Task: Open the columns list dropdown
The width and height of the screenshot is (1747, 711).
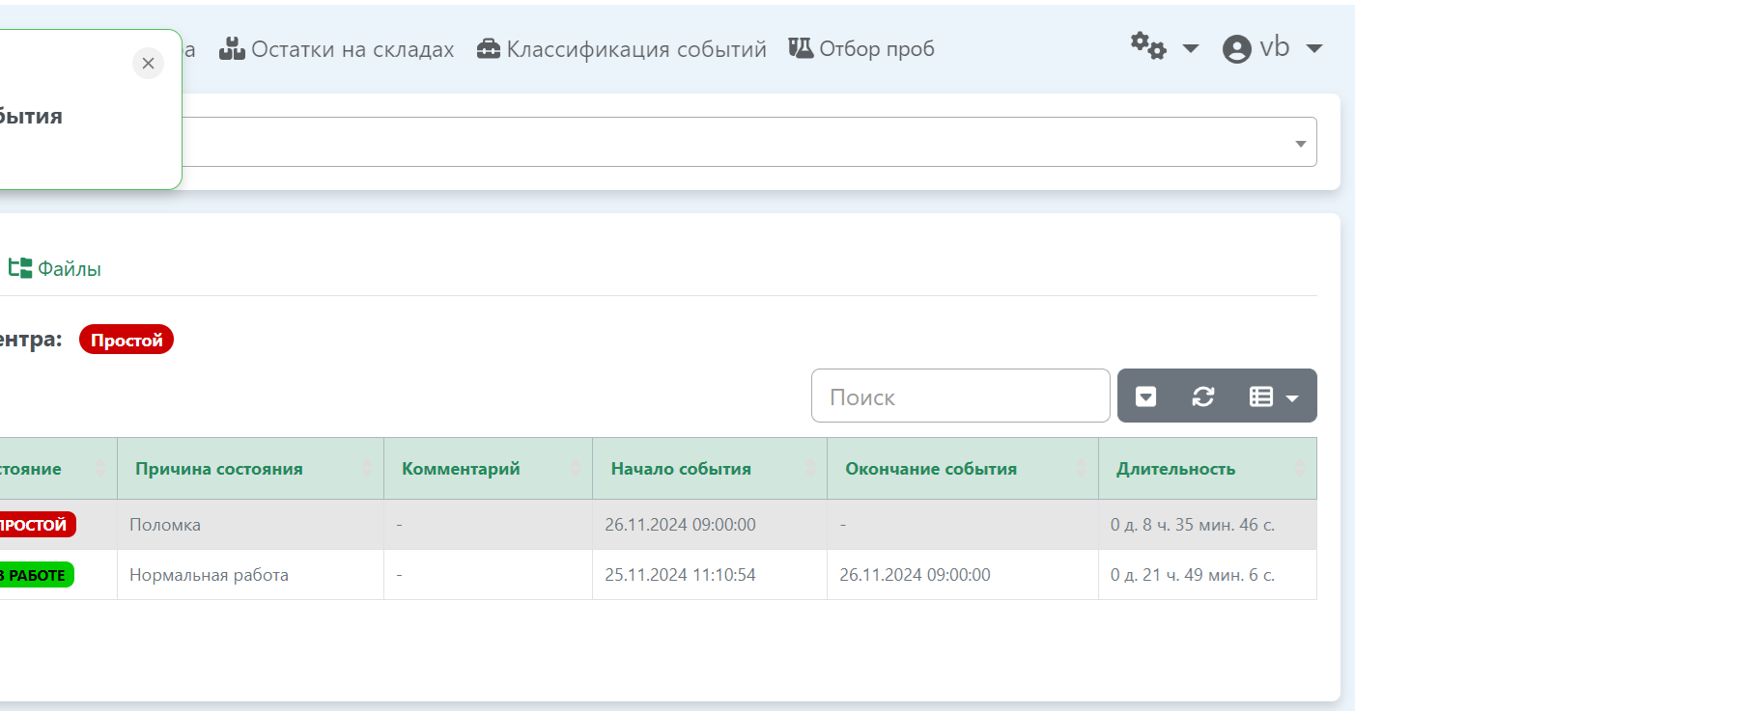Action: click(x=1273, y=397)
